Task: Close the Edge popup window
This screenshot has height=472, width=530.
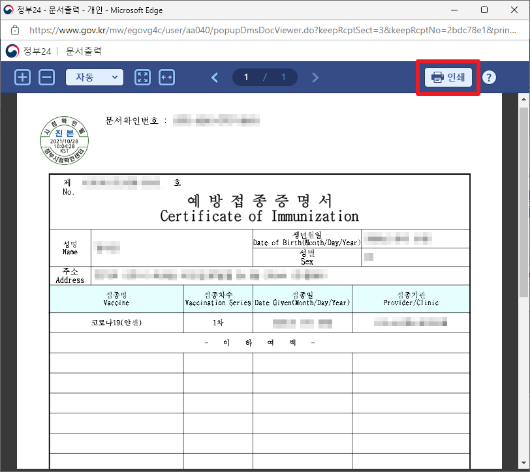Action: pyautogui.click(x=514, y=10)
